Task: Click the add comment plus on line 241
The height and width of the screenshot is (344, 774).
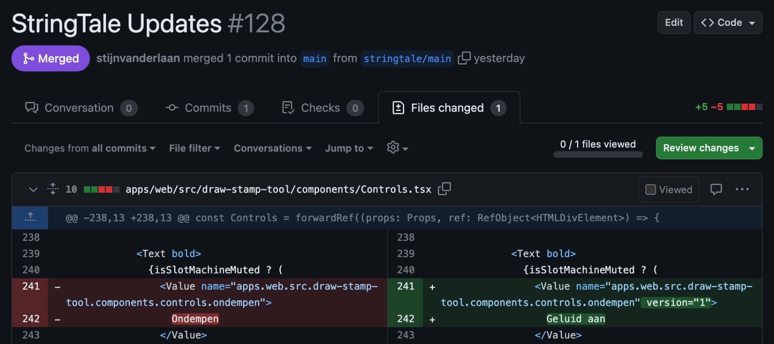Action: (x=432, y=287)
